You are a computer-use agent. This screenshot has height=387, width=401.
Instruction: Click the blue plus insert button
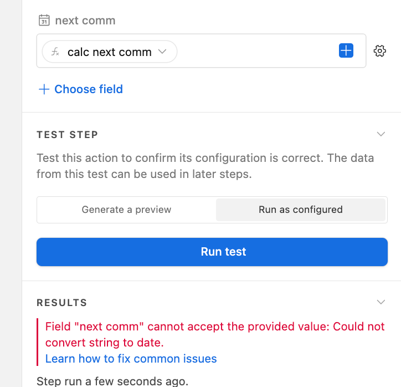tap(346, 50)
